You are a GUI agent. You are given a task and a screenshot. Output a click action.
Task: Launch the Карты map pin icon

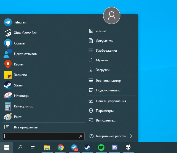(x=8, y=64)
